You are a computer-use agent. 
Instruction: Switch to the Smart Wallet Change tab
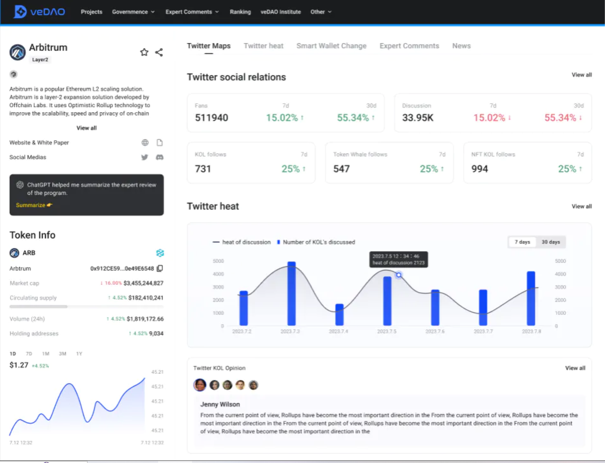(331, 46)
